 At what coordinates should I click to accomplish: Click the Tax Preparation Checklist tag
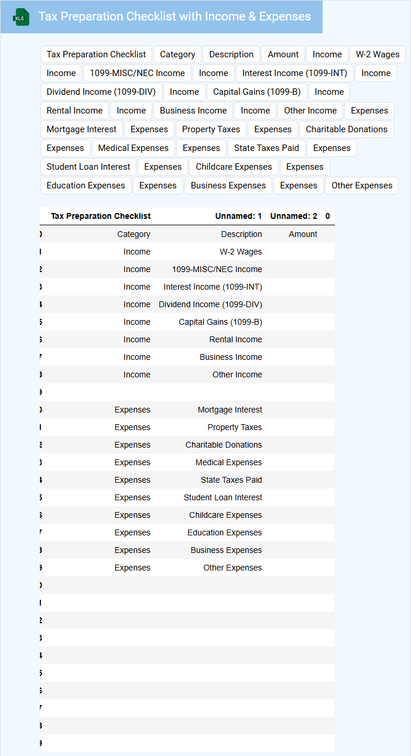click(96, 54)
